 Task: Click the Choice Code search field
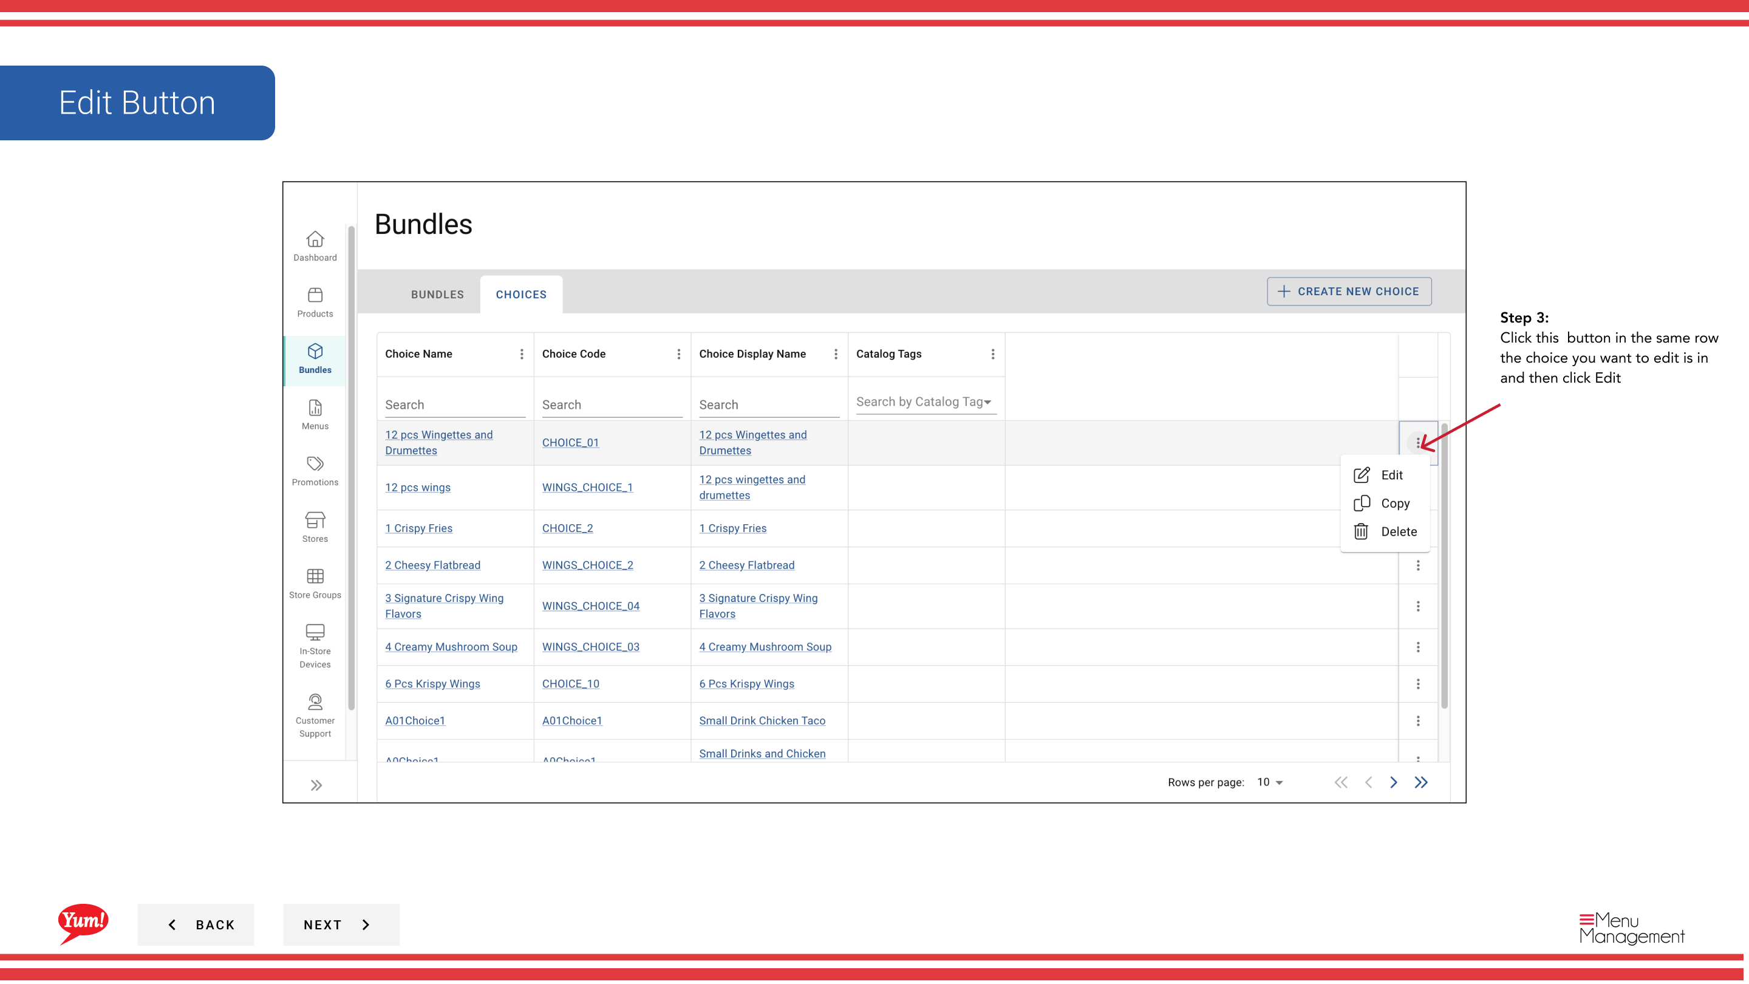[612, 405]
